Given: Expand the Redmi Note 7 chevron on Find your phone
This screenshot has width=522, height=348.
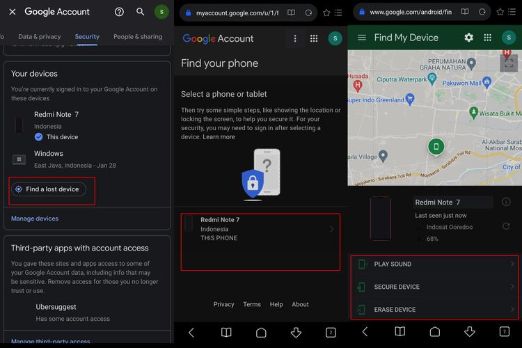Looking at the screenshot, I should pyautogui.click(x=331, y=229).
